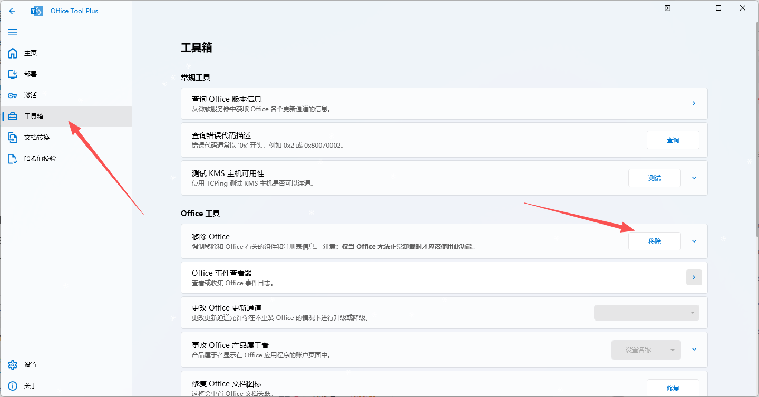Click the Office Tool Plus logo
Image resolution: width=759 pixels, height=397 pixels.
(x=36, y=11)
